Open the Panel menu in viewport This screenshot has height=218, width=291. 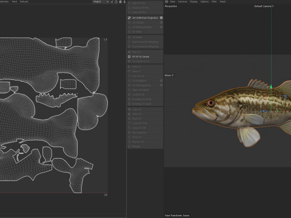click(222, 2)
